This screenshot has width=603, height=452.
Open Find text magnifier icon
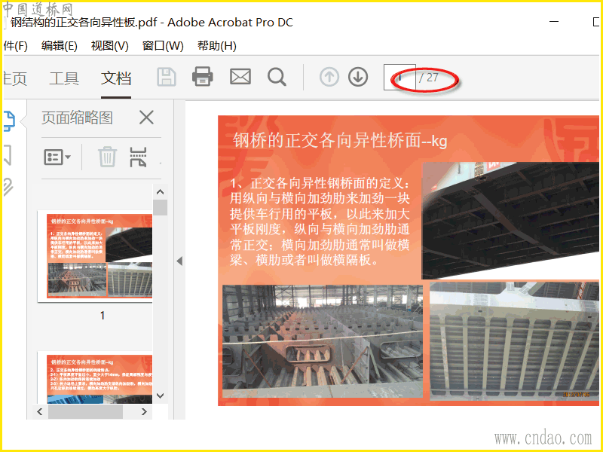click(277, 77)
